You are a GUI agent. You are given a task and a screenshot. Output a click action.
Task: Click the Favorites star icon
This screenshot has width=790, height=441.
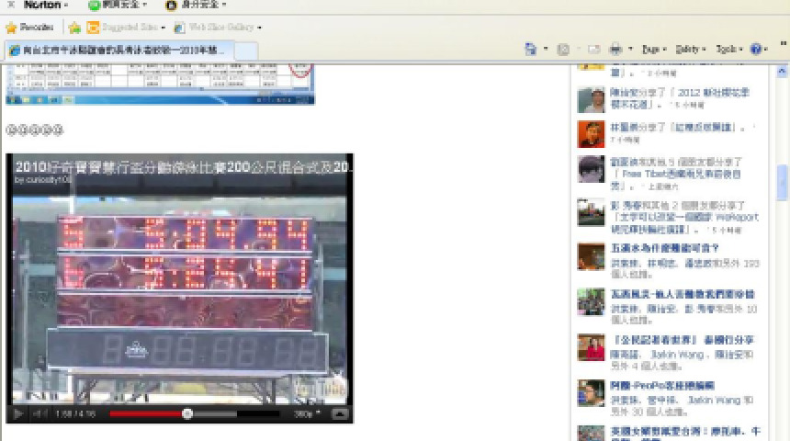12,28
